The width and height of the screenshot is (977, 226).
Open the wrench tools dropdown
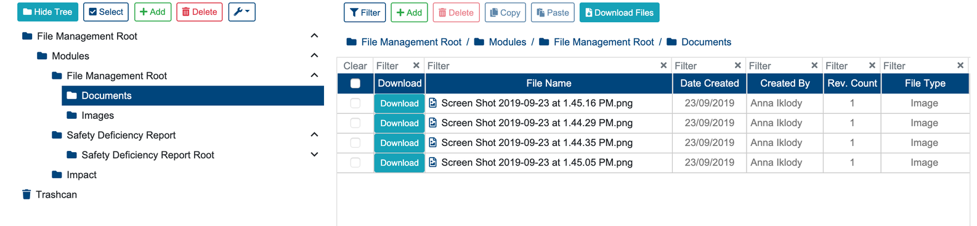pyautogui.click(x=241, y=12)
